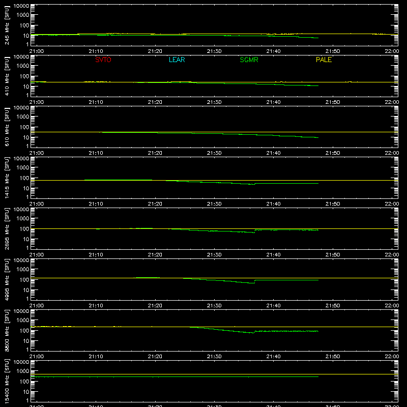Click the 21:00 label of the 245 MHz panel
This screenshot has height=407, width=407.
[37, 51]
